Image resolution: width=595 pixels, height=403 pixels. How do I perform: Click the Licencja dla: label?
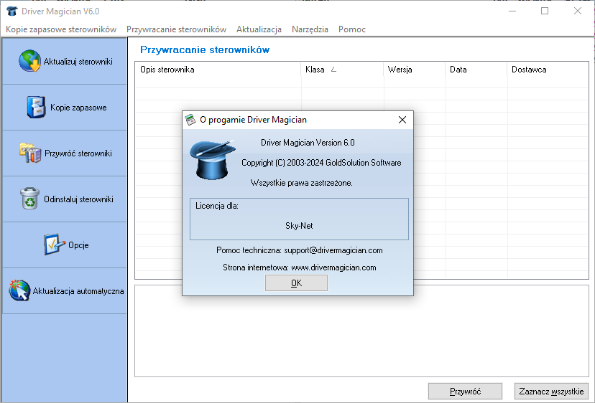[217, 206]
